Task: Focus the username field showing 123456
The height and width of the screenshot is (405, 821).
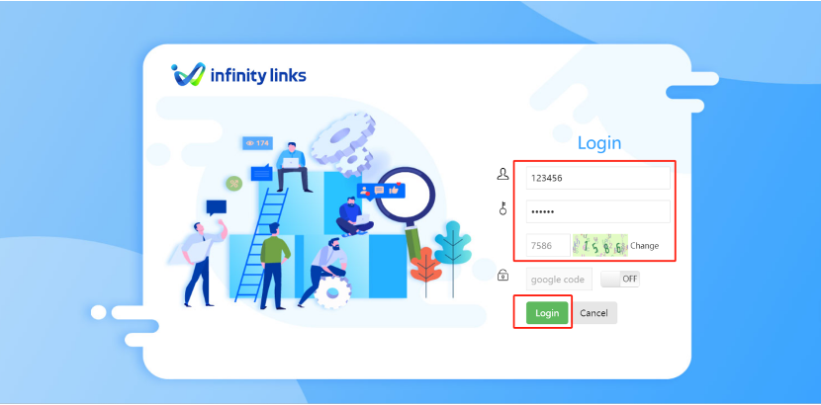Action: pyautogui.click(x=598, y=178)
